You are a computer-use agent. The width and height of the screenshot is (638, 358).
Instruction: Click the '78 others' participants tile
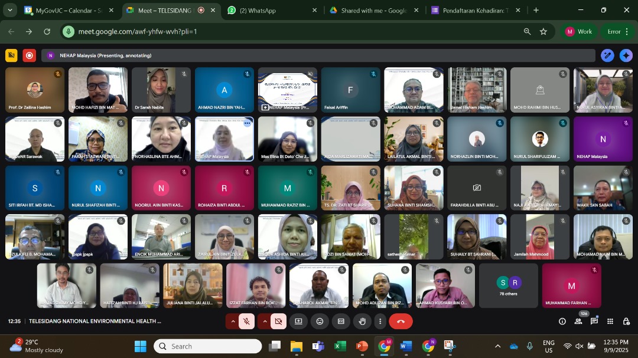(x=508, y=285)
